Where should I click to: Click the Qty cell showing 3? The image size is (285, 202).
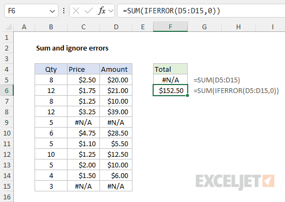(x=51, y=186)
